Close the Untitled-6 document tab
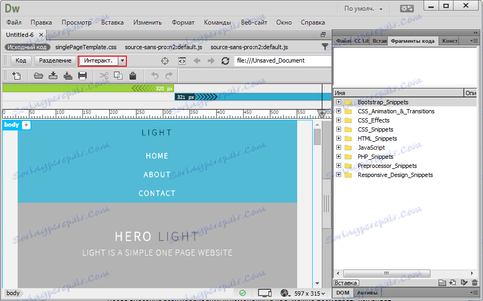This screenshot has height=301, width=483. coord(41,35)
